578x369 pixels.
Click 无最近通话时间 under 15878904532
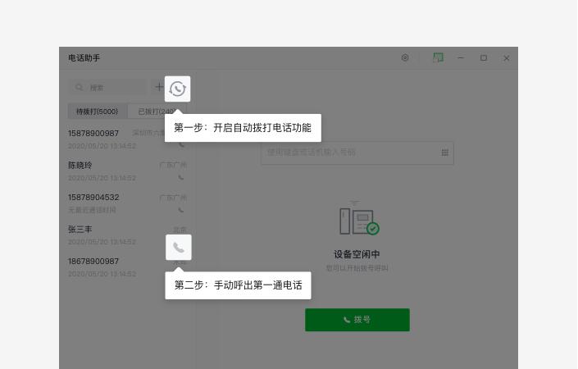click(92, 210)
